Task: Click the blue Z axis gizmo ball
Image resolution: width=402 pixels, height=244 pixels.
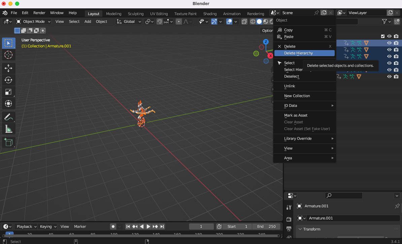Action: (266, 42)
